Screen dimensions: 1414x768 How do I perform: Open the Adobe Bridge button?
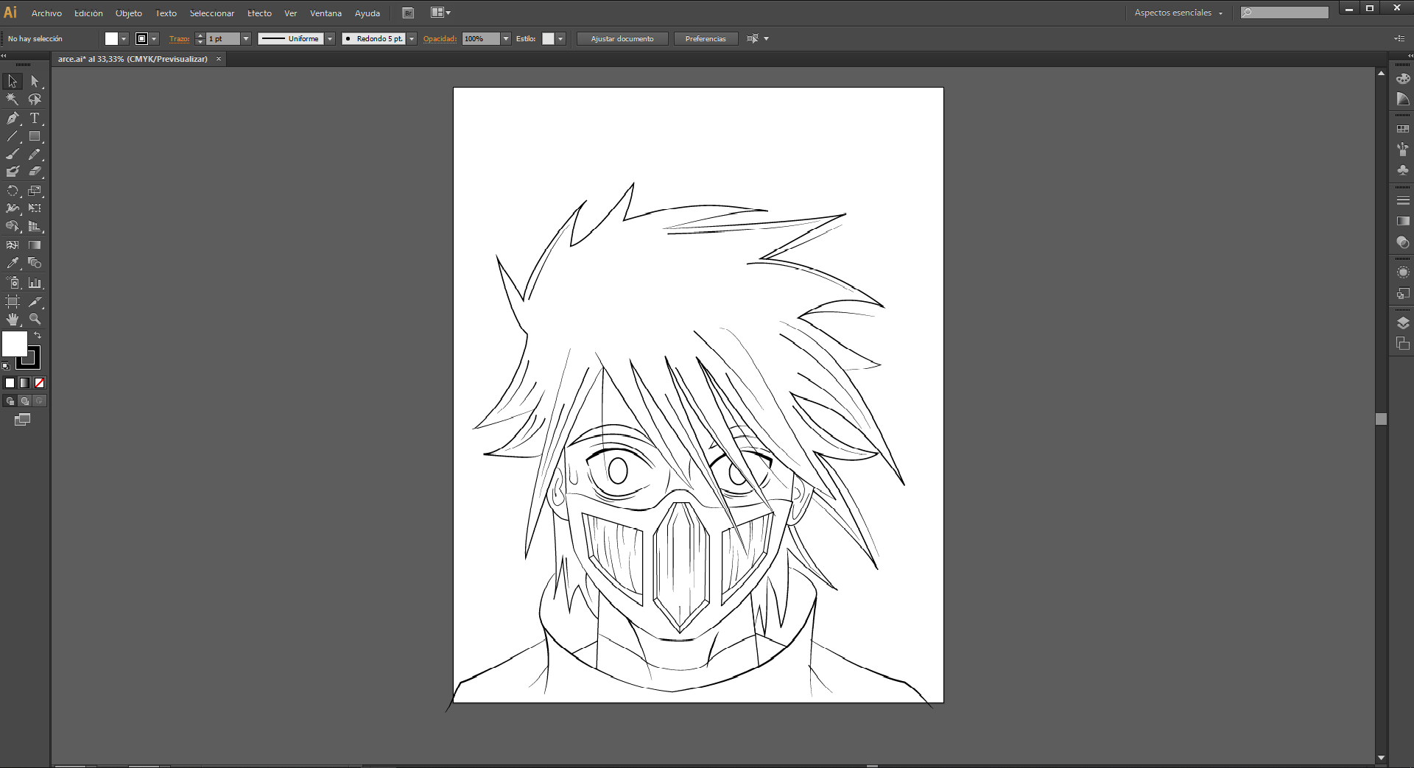[x=408, y=13]
